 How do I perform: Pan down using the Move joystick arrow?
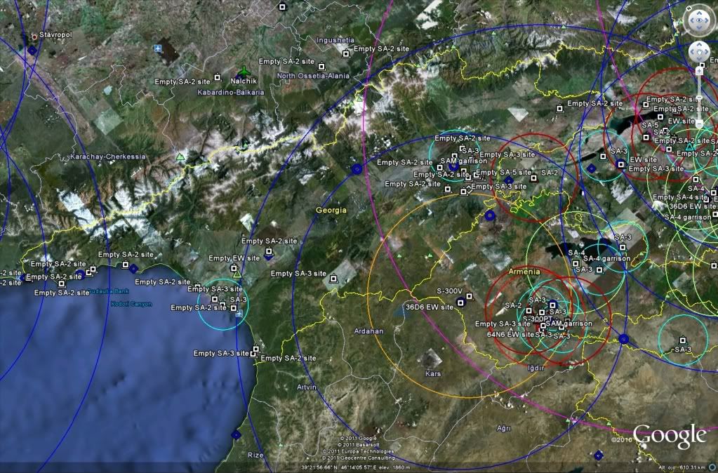click(x=699, y=59)
